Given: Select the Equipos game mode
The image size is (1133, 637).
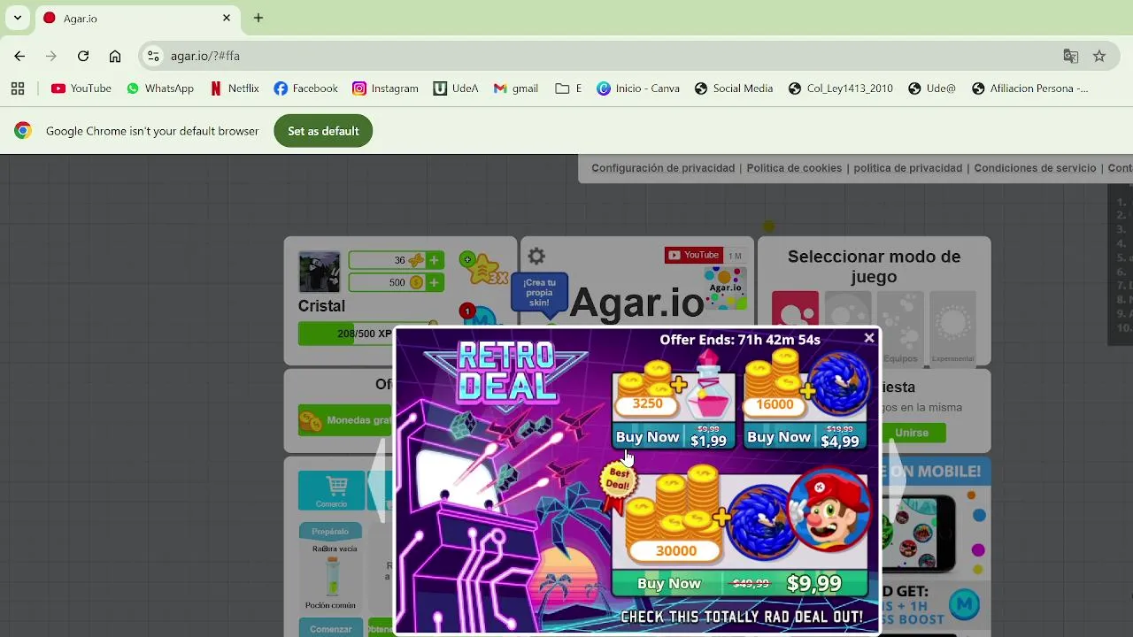Looking at the screenshot, I should [900, 327].
